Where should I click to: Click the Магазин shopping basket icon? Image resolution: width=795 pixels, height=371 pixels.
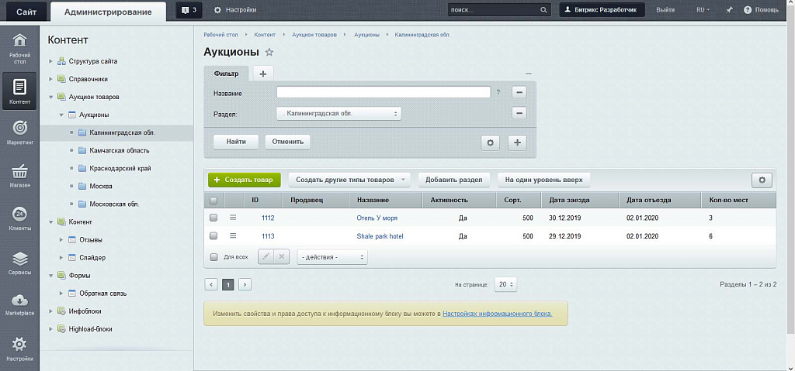[20, 171]
